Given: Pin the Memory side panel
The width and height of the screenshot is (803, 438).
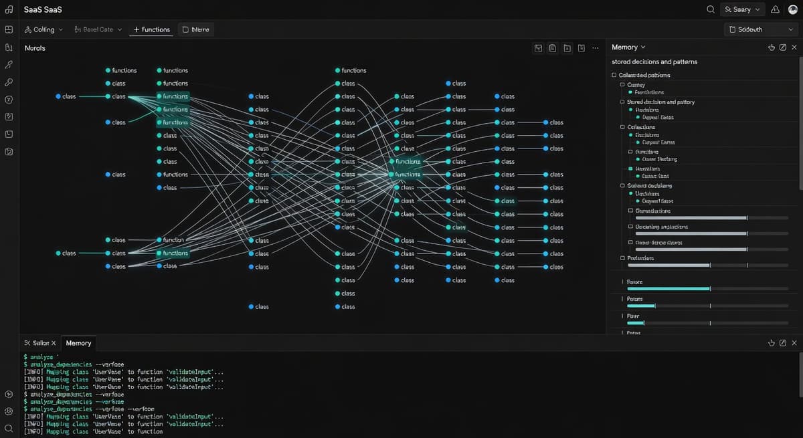Looking at the screenshot, I should tap(771, 47).
